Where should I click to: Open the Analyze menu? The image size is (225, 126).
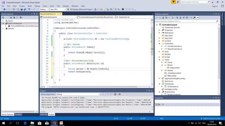66,6
